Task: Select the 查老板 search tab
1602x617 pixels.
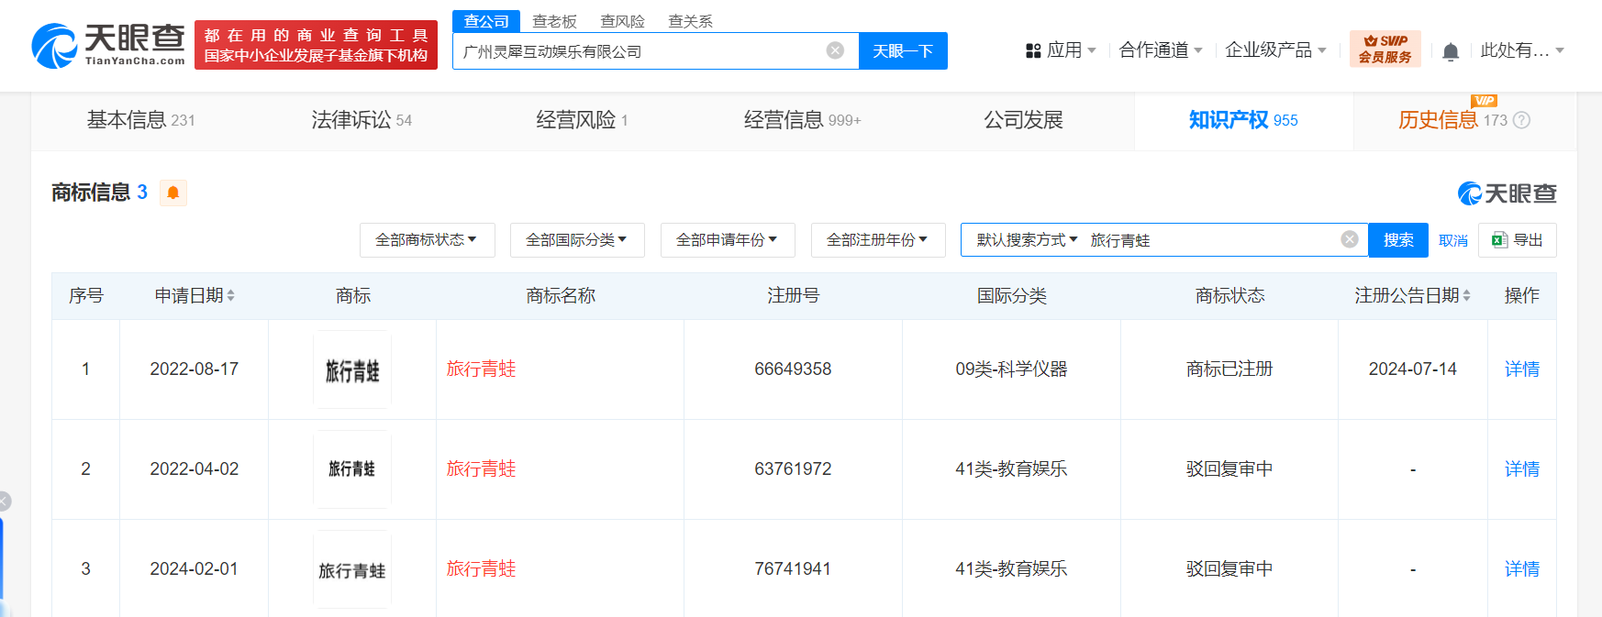Action: coord(554,21)
